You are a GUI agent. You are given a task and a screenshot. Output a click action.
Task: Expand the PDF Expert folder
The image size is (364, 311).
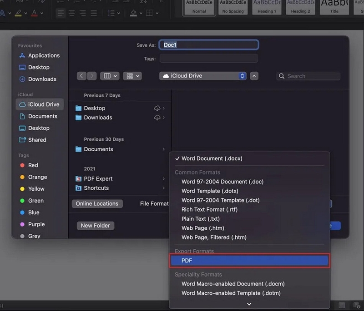pos(164,179)
